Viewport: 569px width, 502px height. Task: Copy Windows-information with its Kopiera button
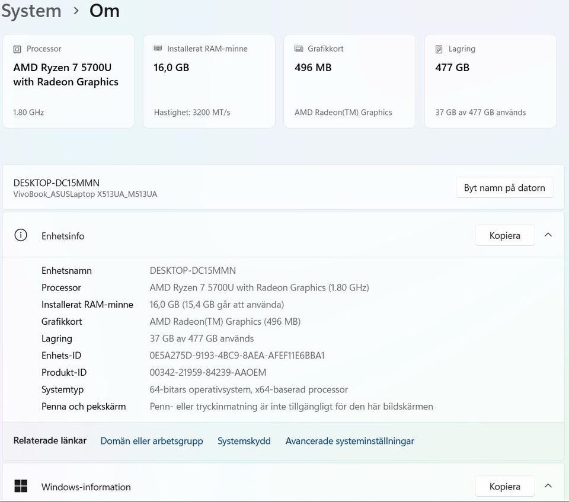pos(505,486)
